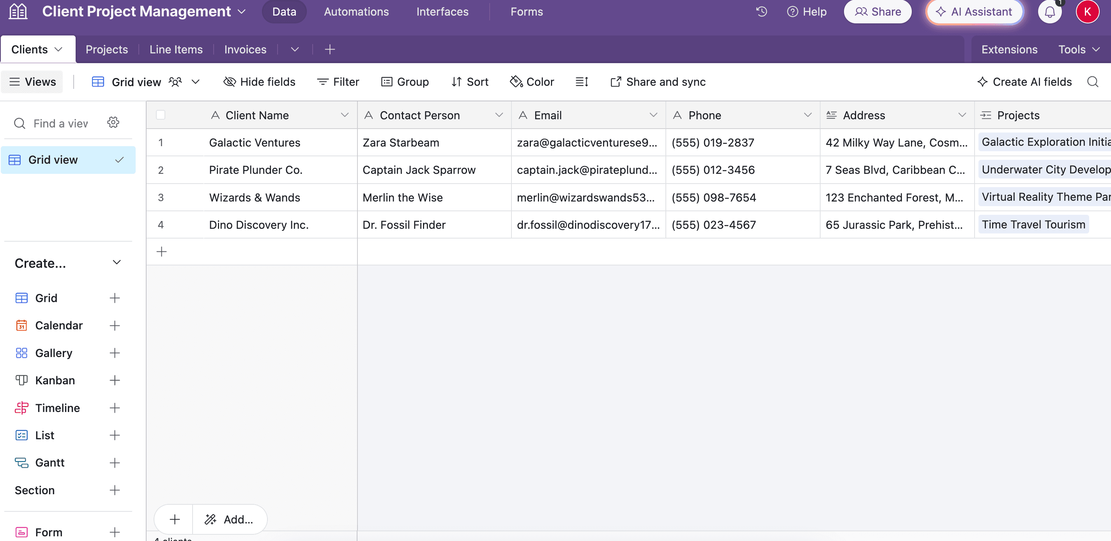The width and height of the screenshot is (1111, 541).
Task: Open the Color options
Action: (532, 82)
